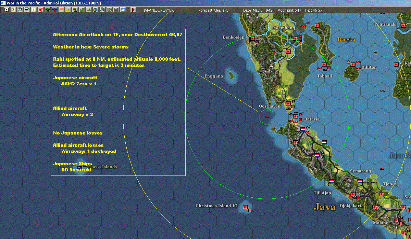Viewport: 411px width, 239px height.
Task: Click the 'Date: May 6, 1942' text
Action: 258,10
